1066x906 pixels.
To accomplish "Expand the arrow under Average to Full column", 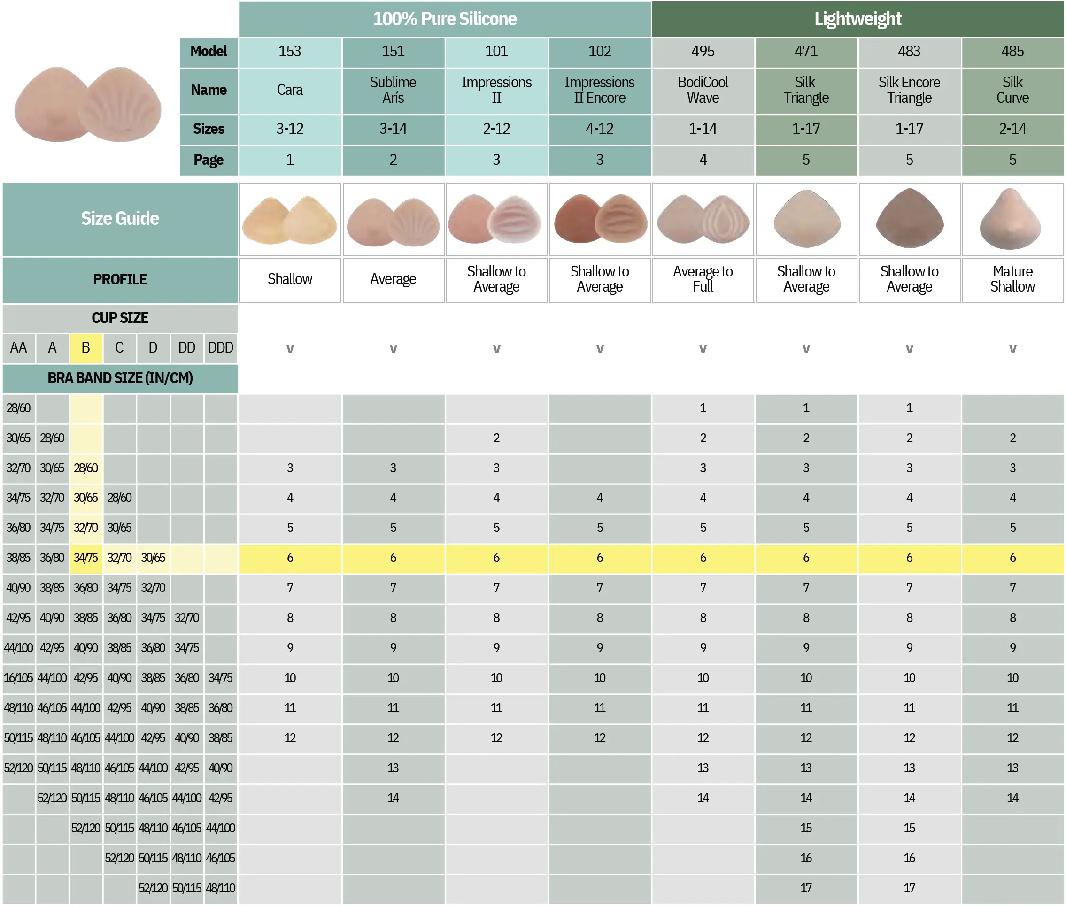I will click(x=703, y=349).
